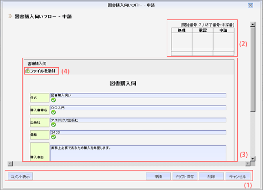Click the vertical scrollbar thumb
Image resolution: width=263 pixels, height=190 pixels.
point(252,69)
